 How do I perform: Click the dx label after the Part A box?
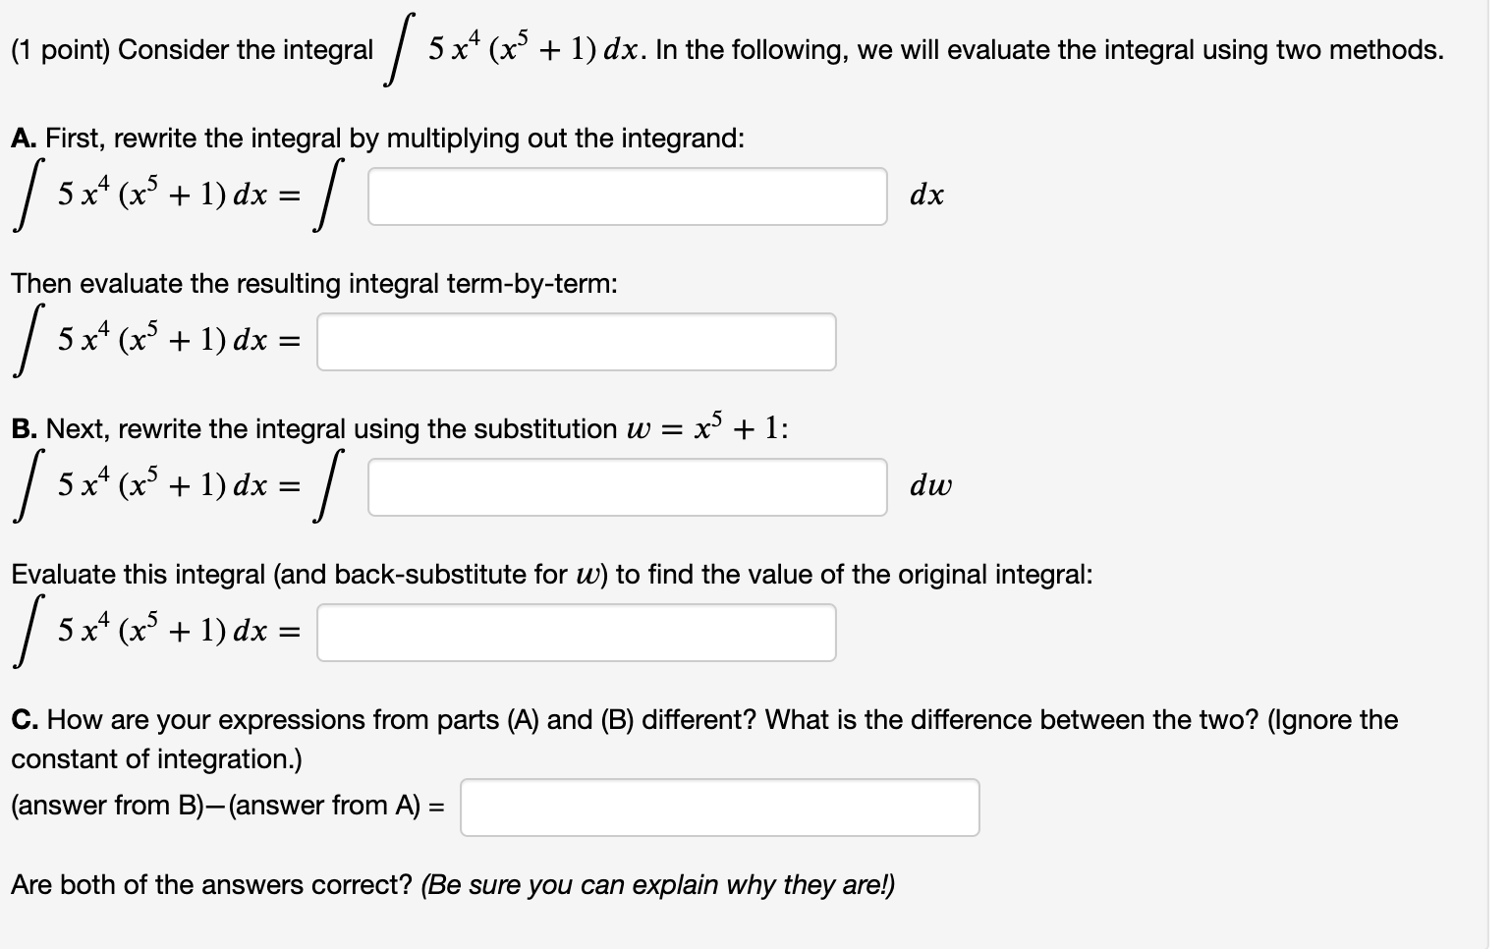tap(927, 195)
